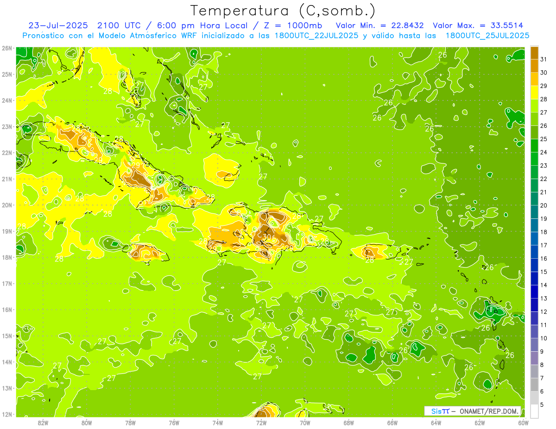Click the "19N" latitude axis label

click(x=6, y=231)
